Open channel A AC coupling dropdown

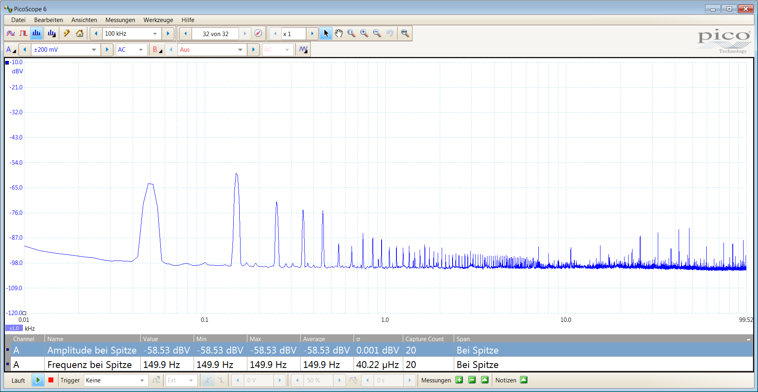131,50
